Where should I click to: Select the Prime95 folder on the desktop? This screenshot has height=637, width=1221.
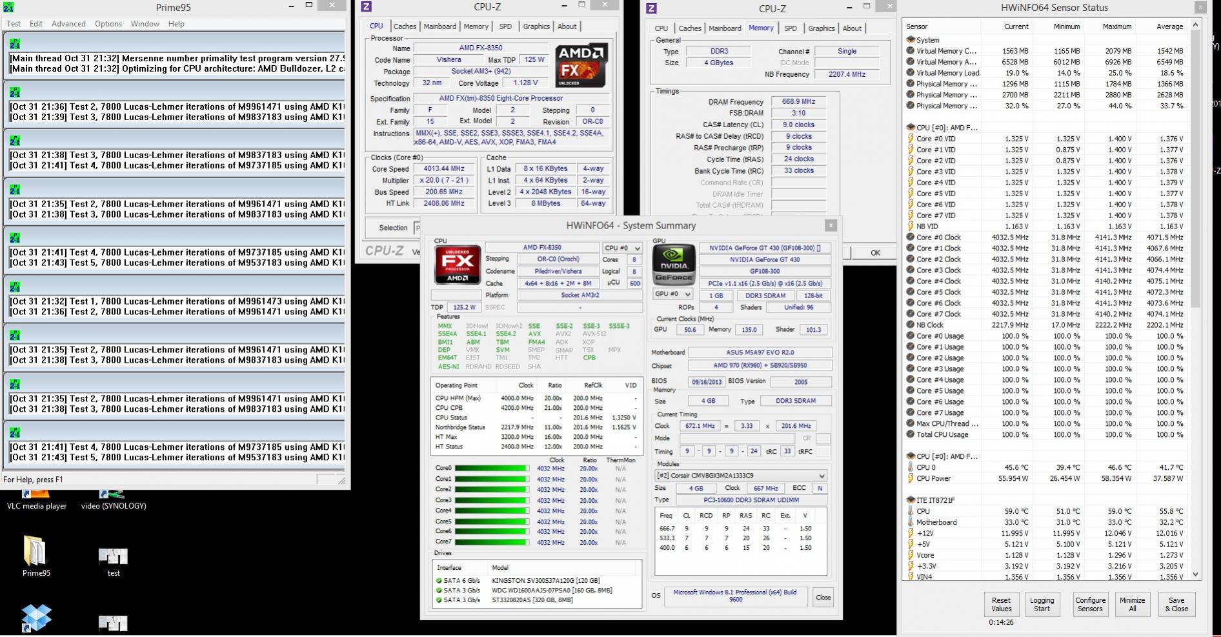[x=35, y=556]
